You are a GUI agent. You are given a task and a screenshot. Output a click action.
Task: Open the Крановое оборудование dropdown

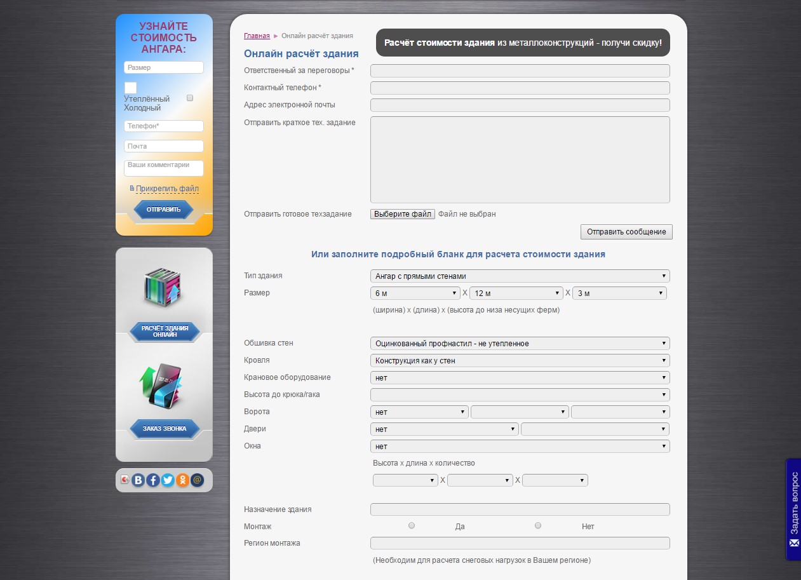[520, 378]
